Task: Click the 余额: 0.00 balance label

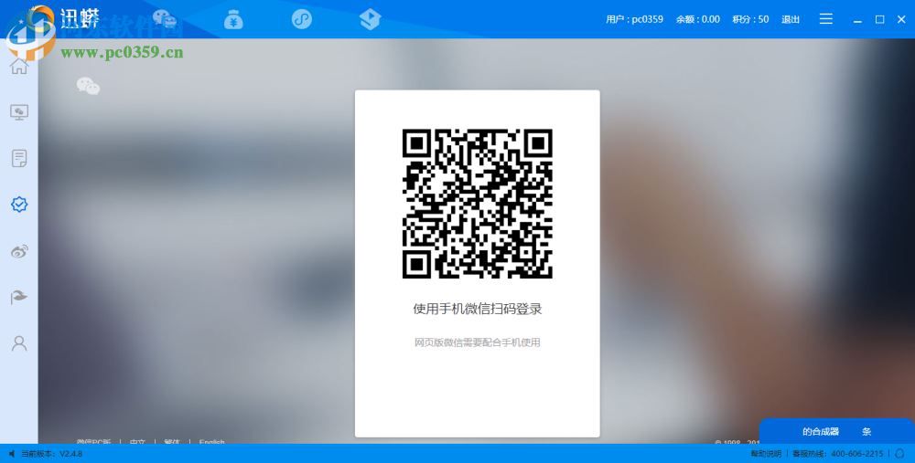Action: pyautogui.click(x=698, y=19)
